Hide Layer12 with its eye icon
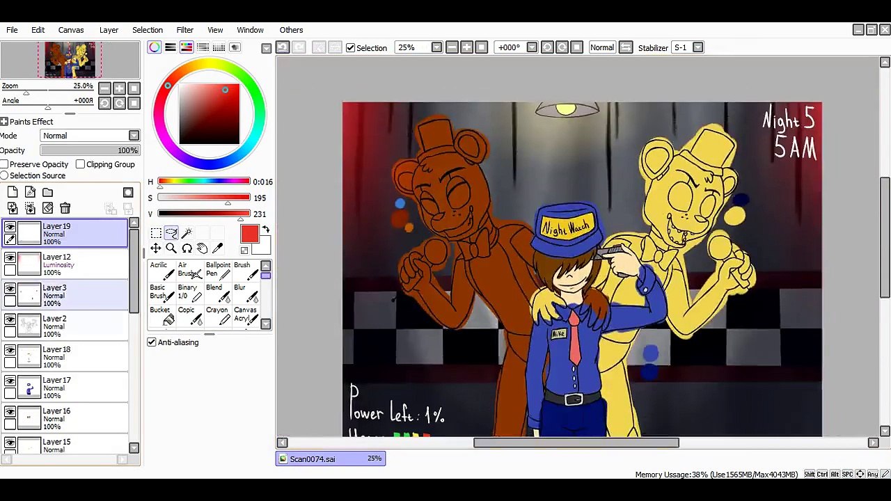This screenshot has width=891, height=501. tap(10, 258)
